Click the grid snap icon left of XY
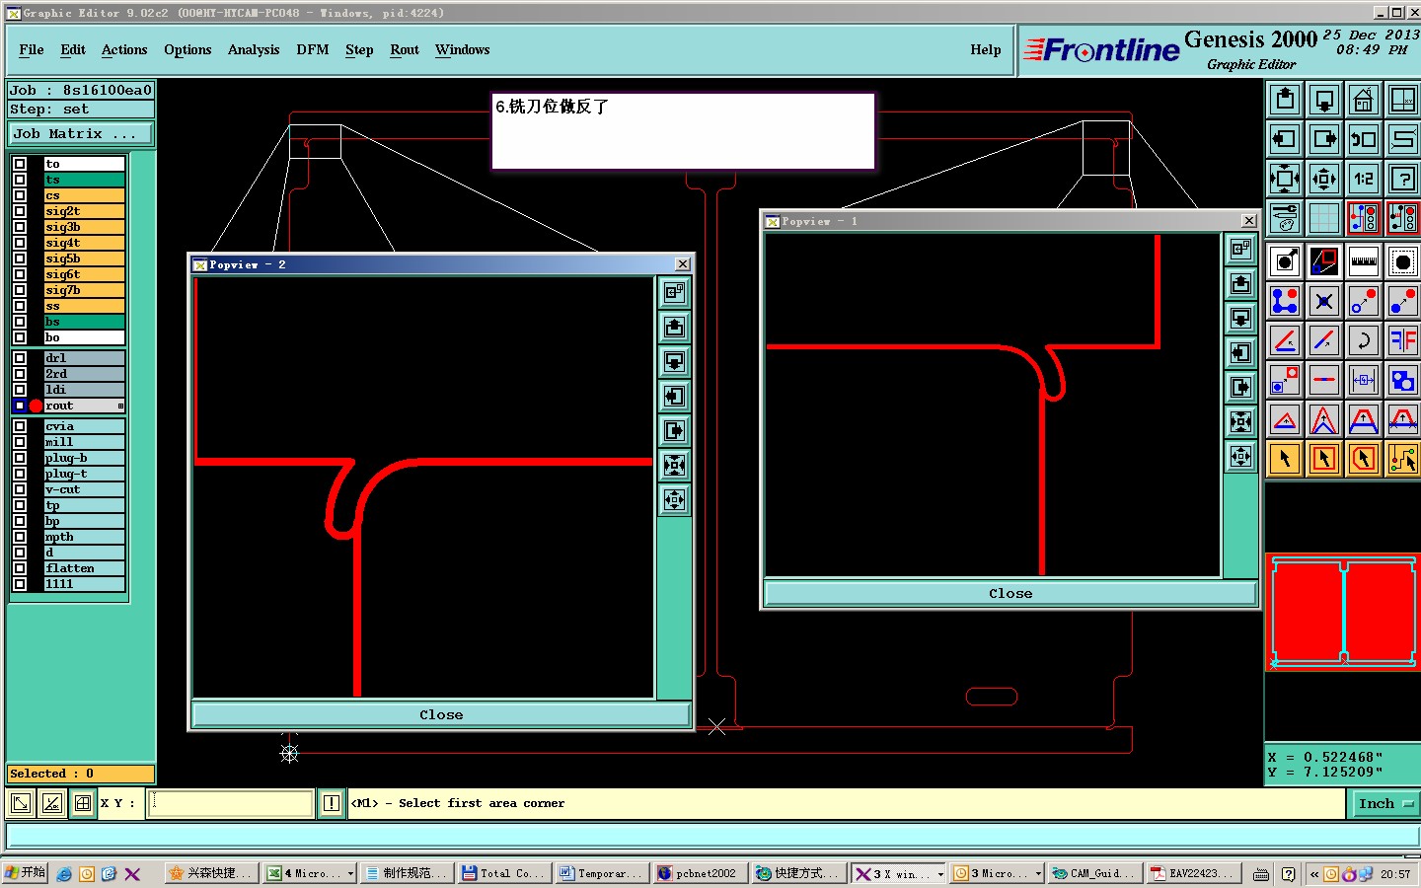 pos(83,803)
